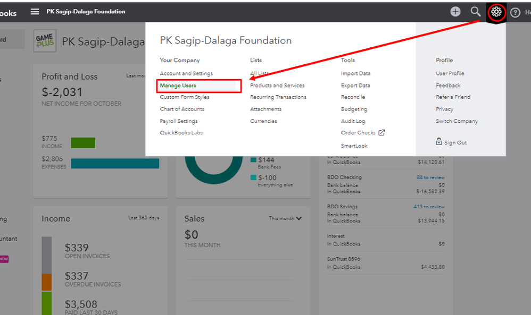This screenshot has height=315, width=531.
Task: Open the Help question mark icon
Action: click(515, 13)
